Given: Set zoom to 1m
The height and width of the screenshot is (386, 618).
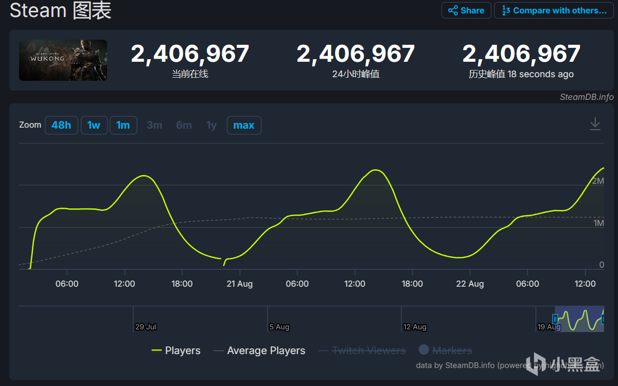Looking at the screenshot, I should tap(123, 125).
